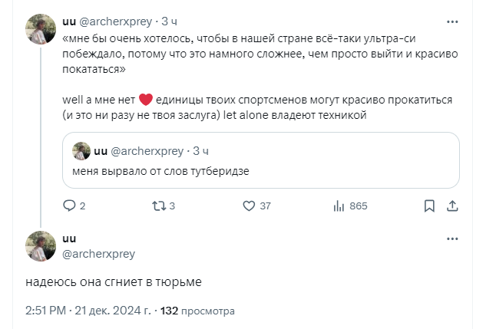Click the bold "uu" name in top post
Image resolution: width=486 pixels, height=329 pixels.
click(70, 21)
